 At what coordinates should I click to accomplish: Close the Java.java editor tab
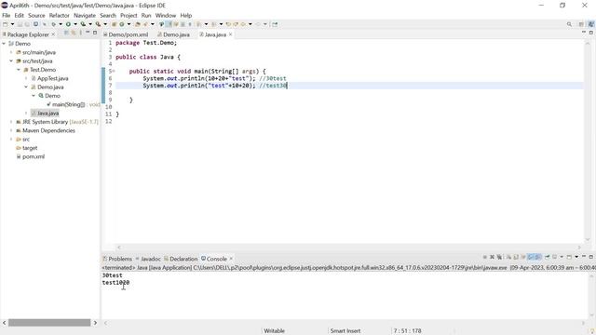coord(230,34)
